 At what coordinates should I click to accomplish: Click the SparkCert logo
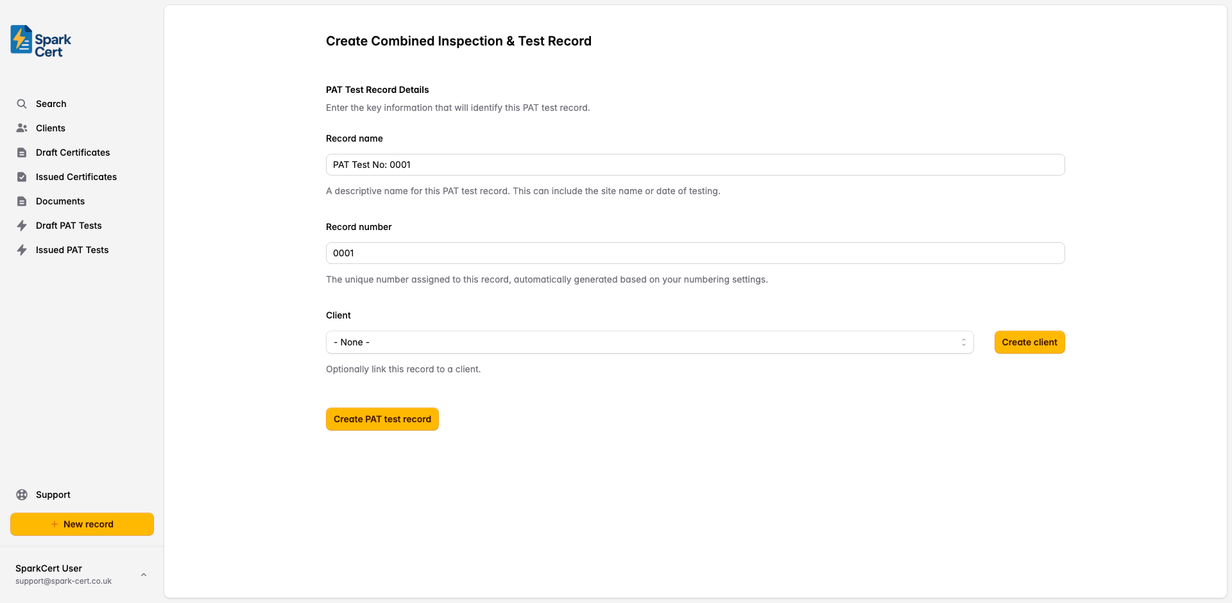[x=39, y=40]
